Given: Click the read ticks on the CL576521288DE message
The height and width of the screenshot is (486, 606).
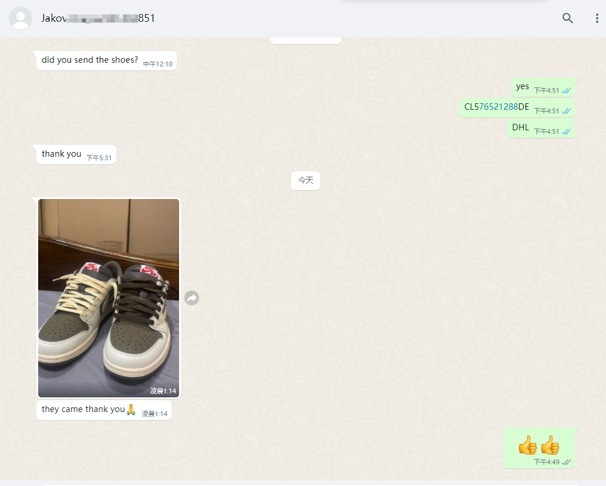Looking at the screenshot, I should click(566, 111).
